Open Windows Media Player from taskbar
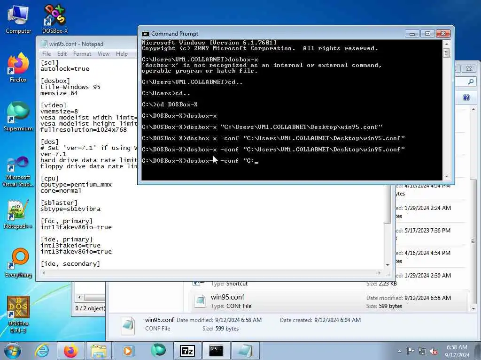Viewport: 481px width, 360px height. tap(128, 351)
